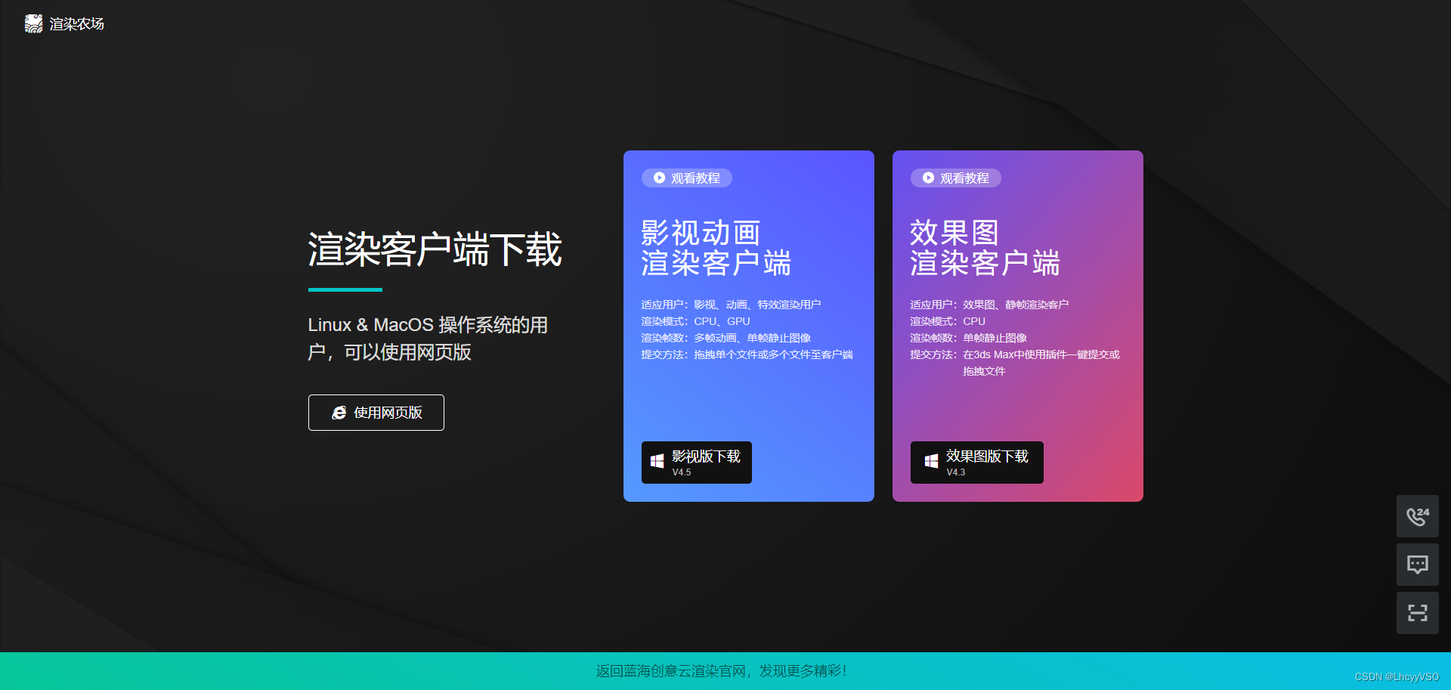This screenshot has width=1451, height=690.
Task: Click 渲染帧数：单帧静止图像 line in the 效果图 card
Action: 968,338
